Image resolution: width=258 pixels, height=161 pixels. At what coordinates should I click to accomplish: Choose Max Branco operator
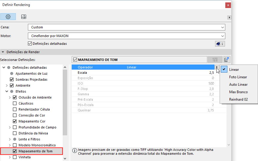click(239, 92)
